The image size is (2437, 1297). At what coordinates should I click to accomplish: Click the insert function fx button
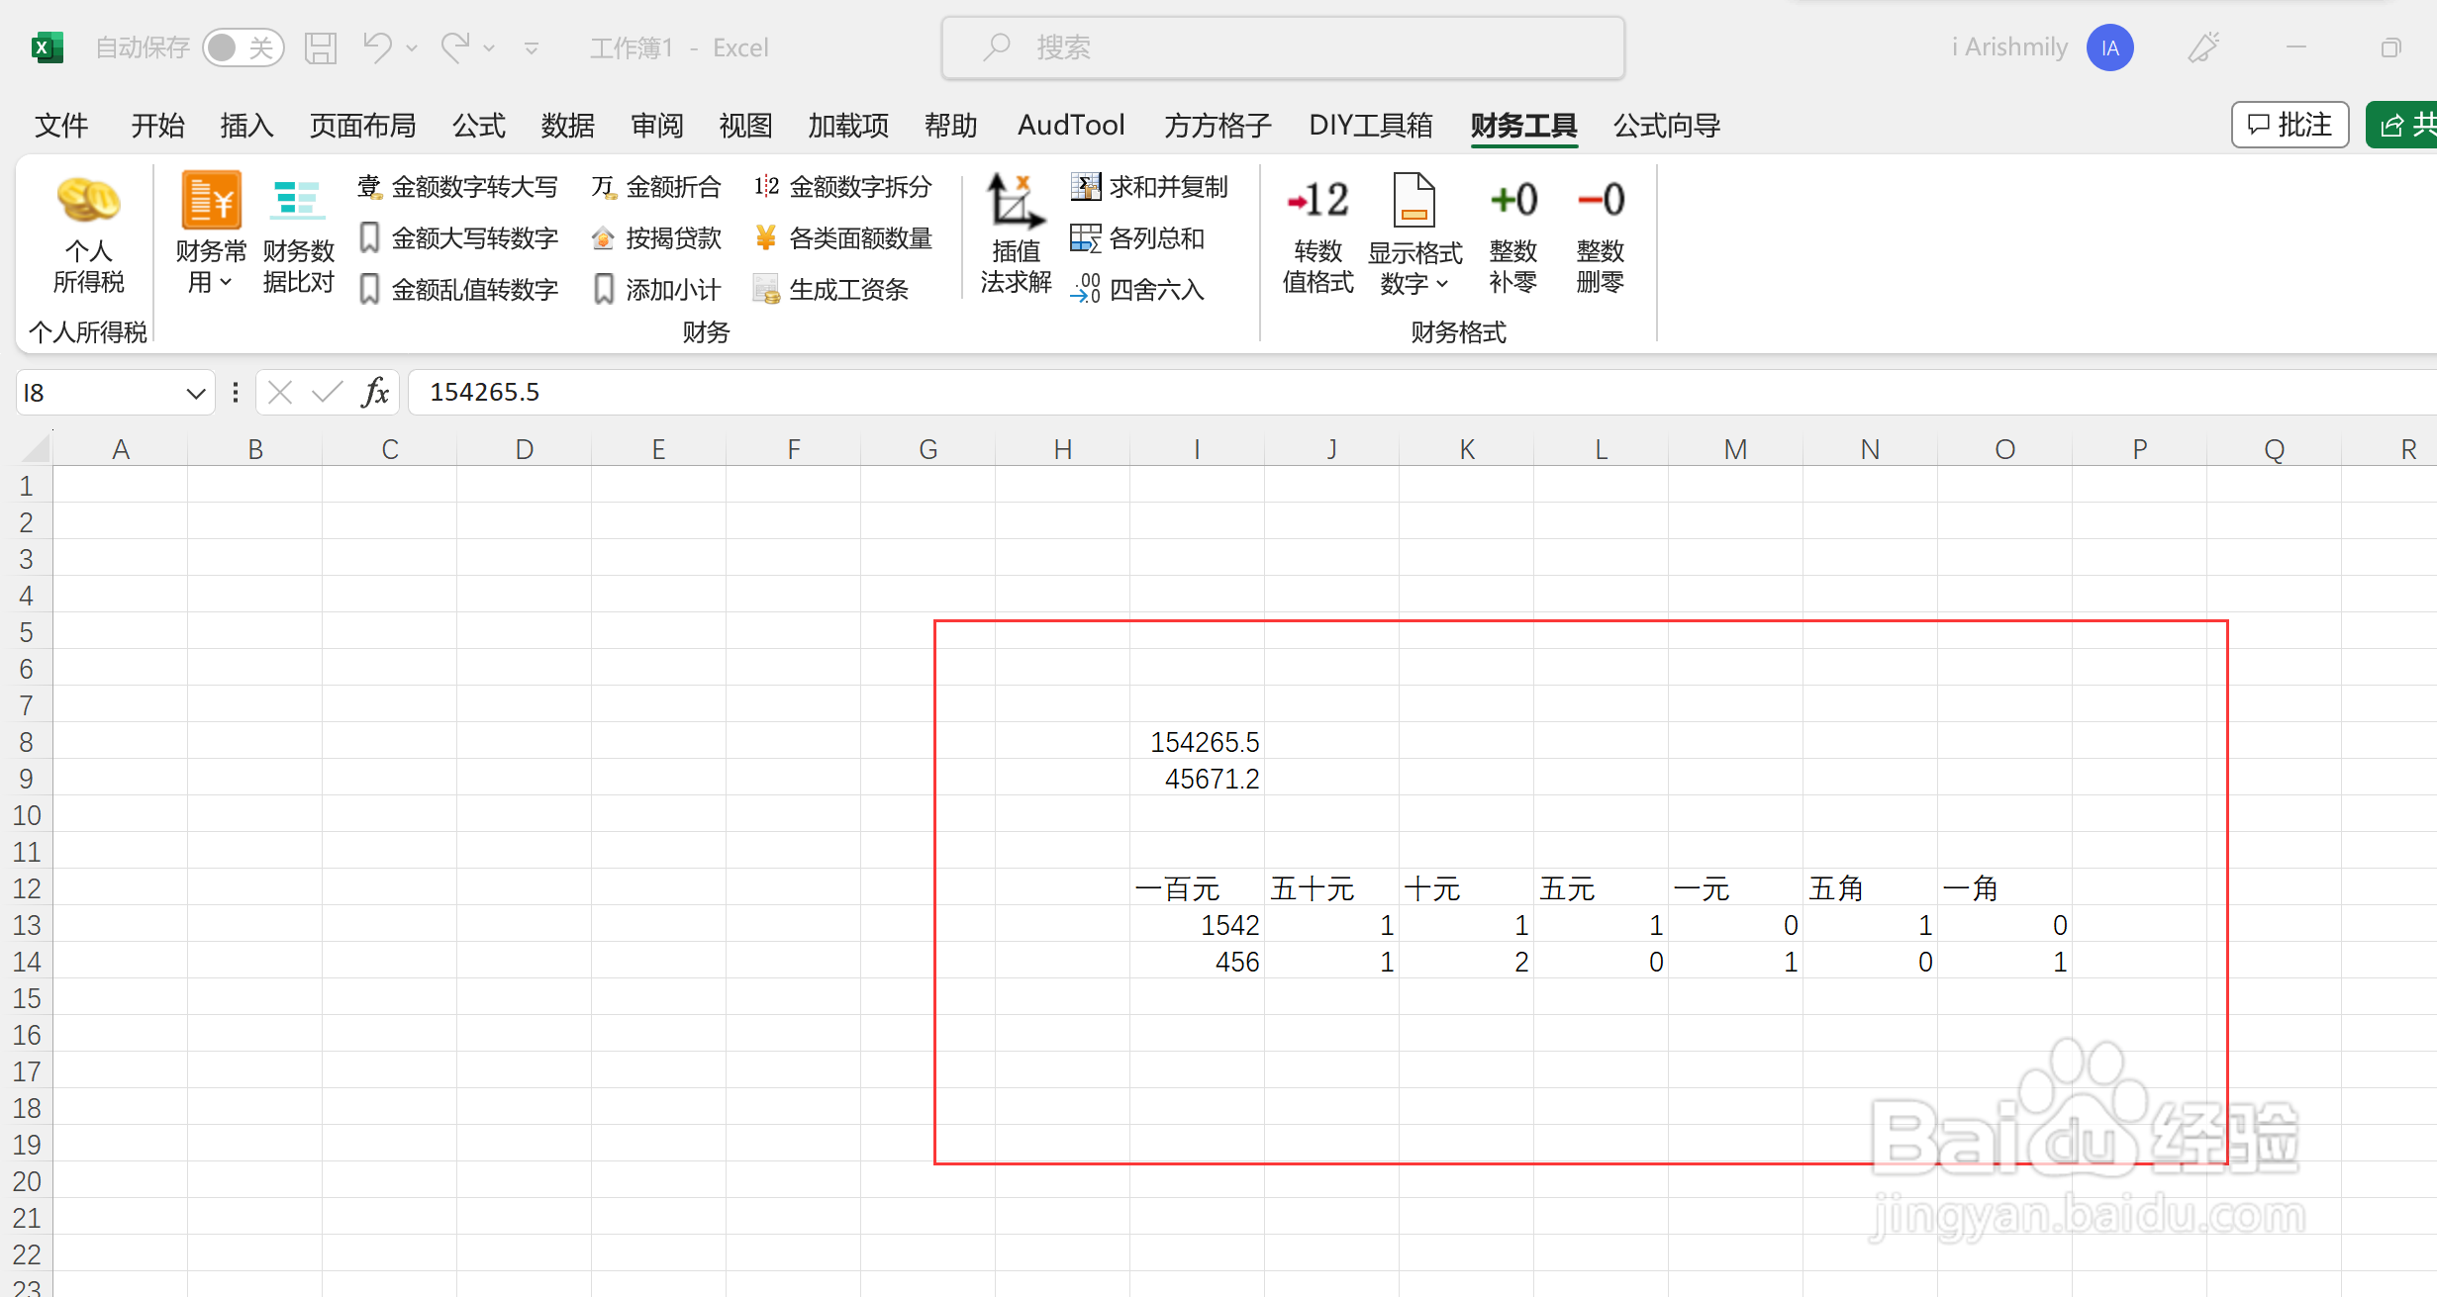tap(375, 393)
